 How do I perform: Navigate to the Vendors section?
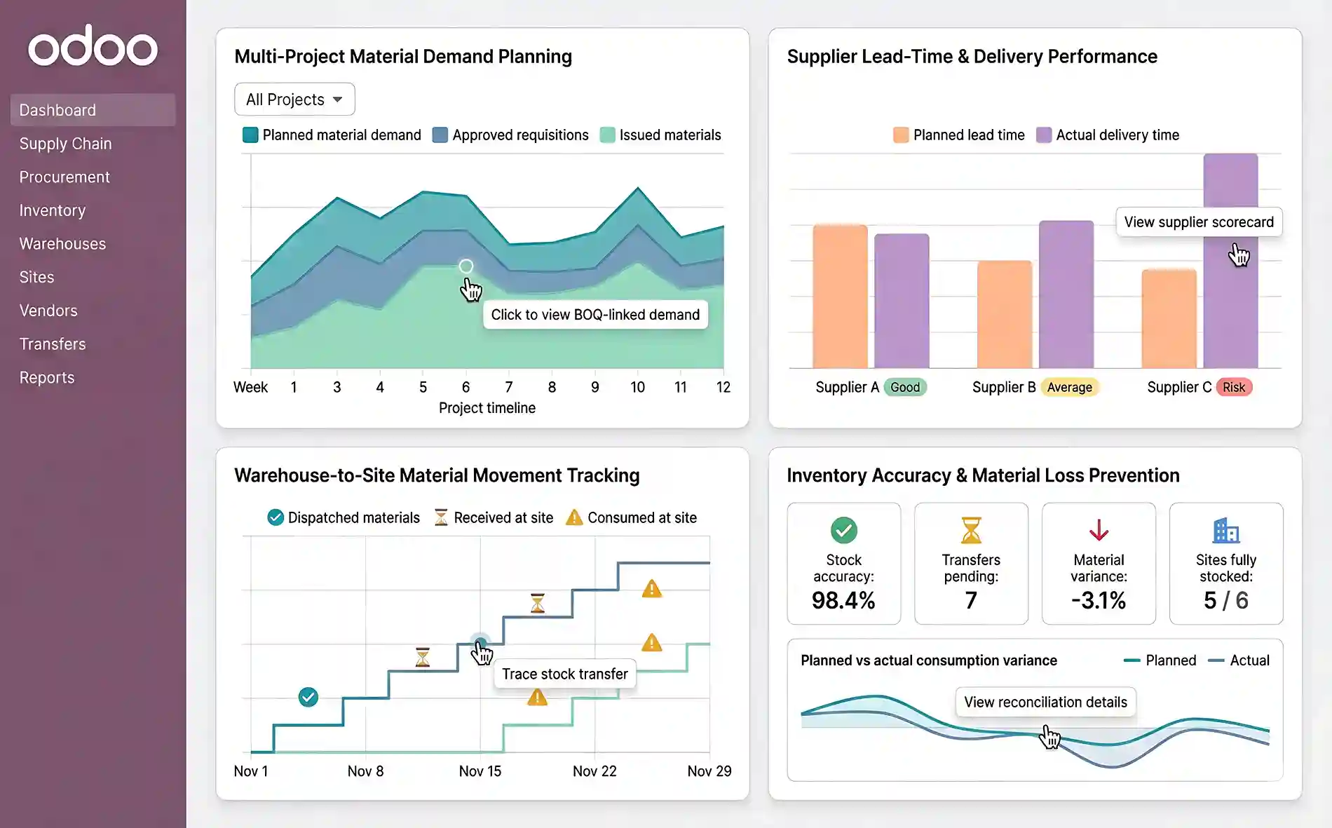(x=48, y=311)
